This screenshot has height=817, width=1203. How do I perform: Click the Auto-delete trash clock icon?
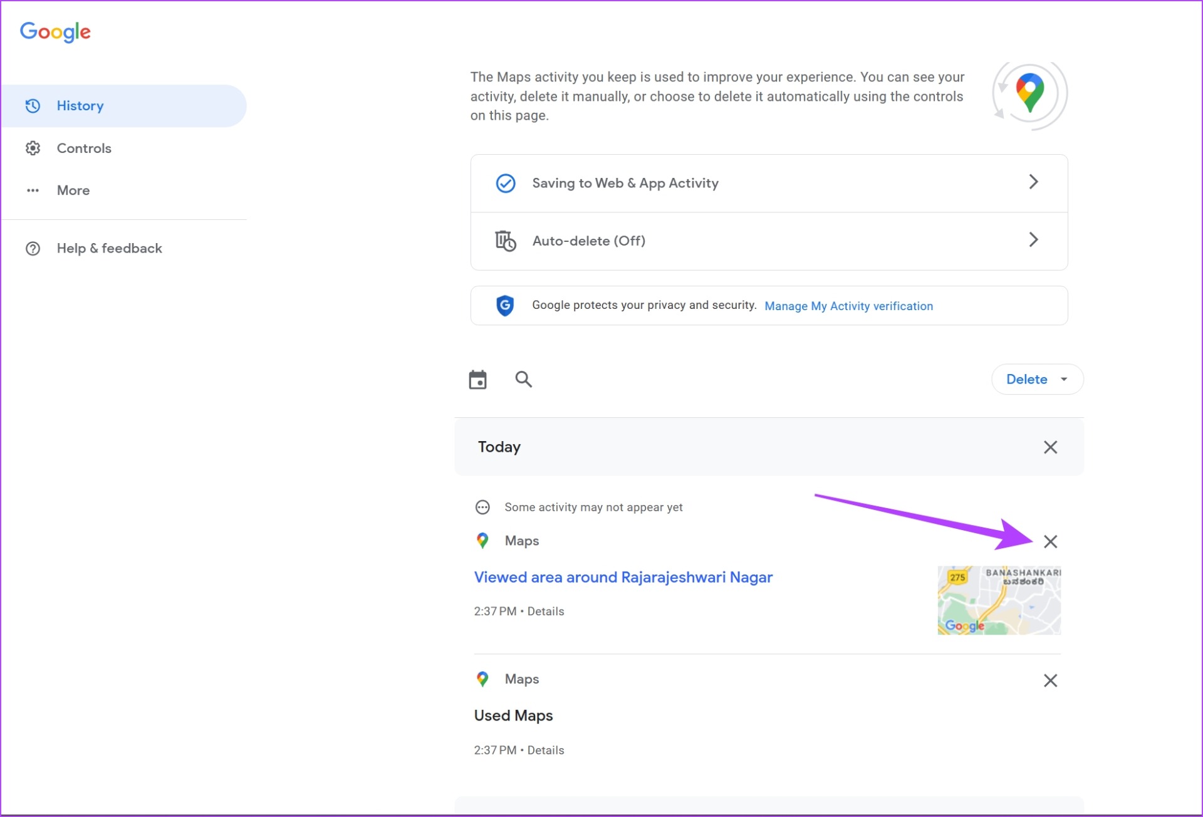505,241
